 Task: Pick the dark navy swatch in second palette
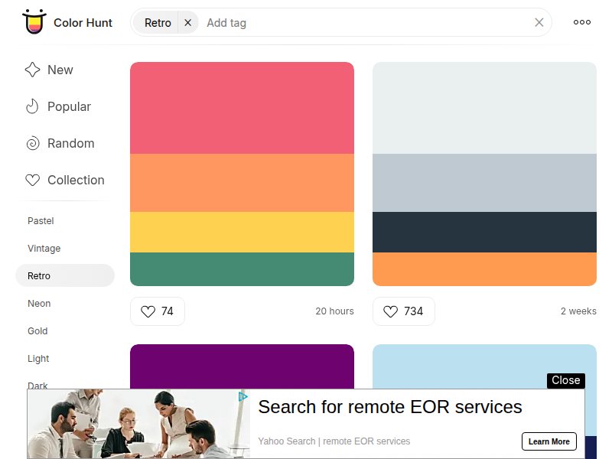point(484,232)
